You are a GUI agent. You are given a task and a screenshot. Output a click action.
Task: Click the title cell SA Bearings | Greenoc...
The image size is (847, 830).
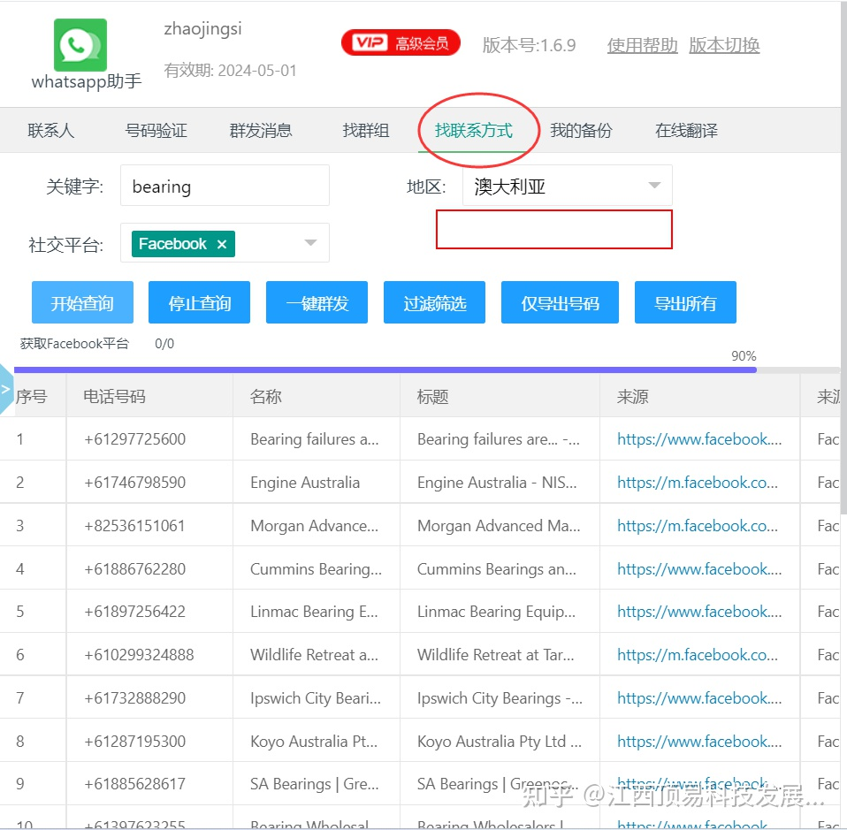[498, 783]
